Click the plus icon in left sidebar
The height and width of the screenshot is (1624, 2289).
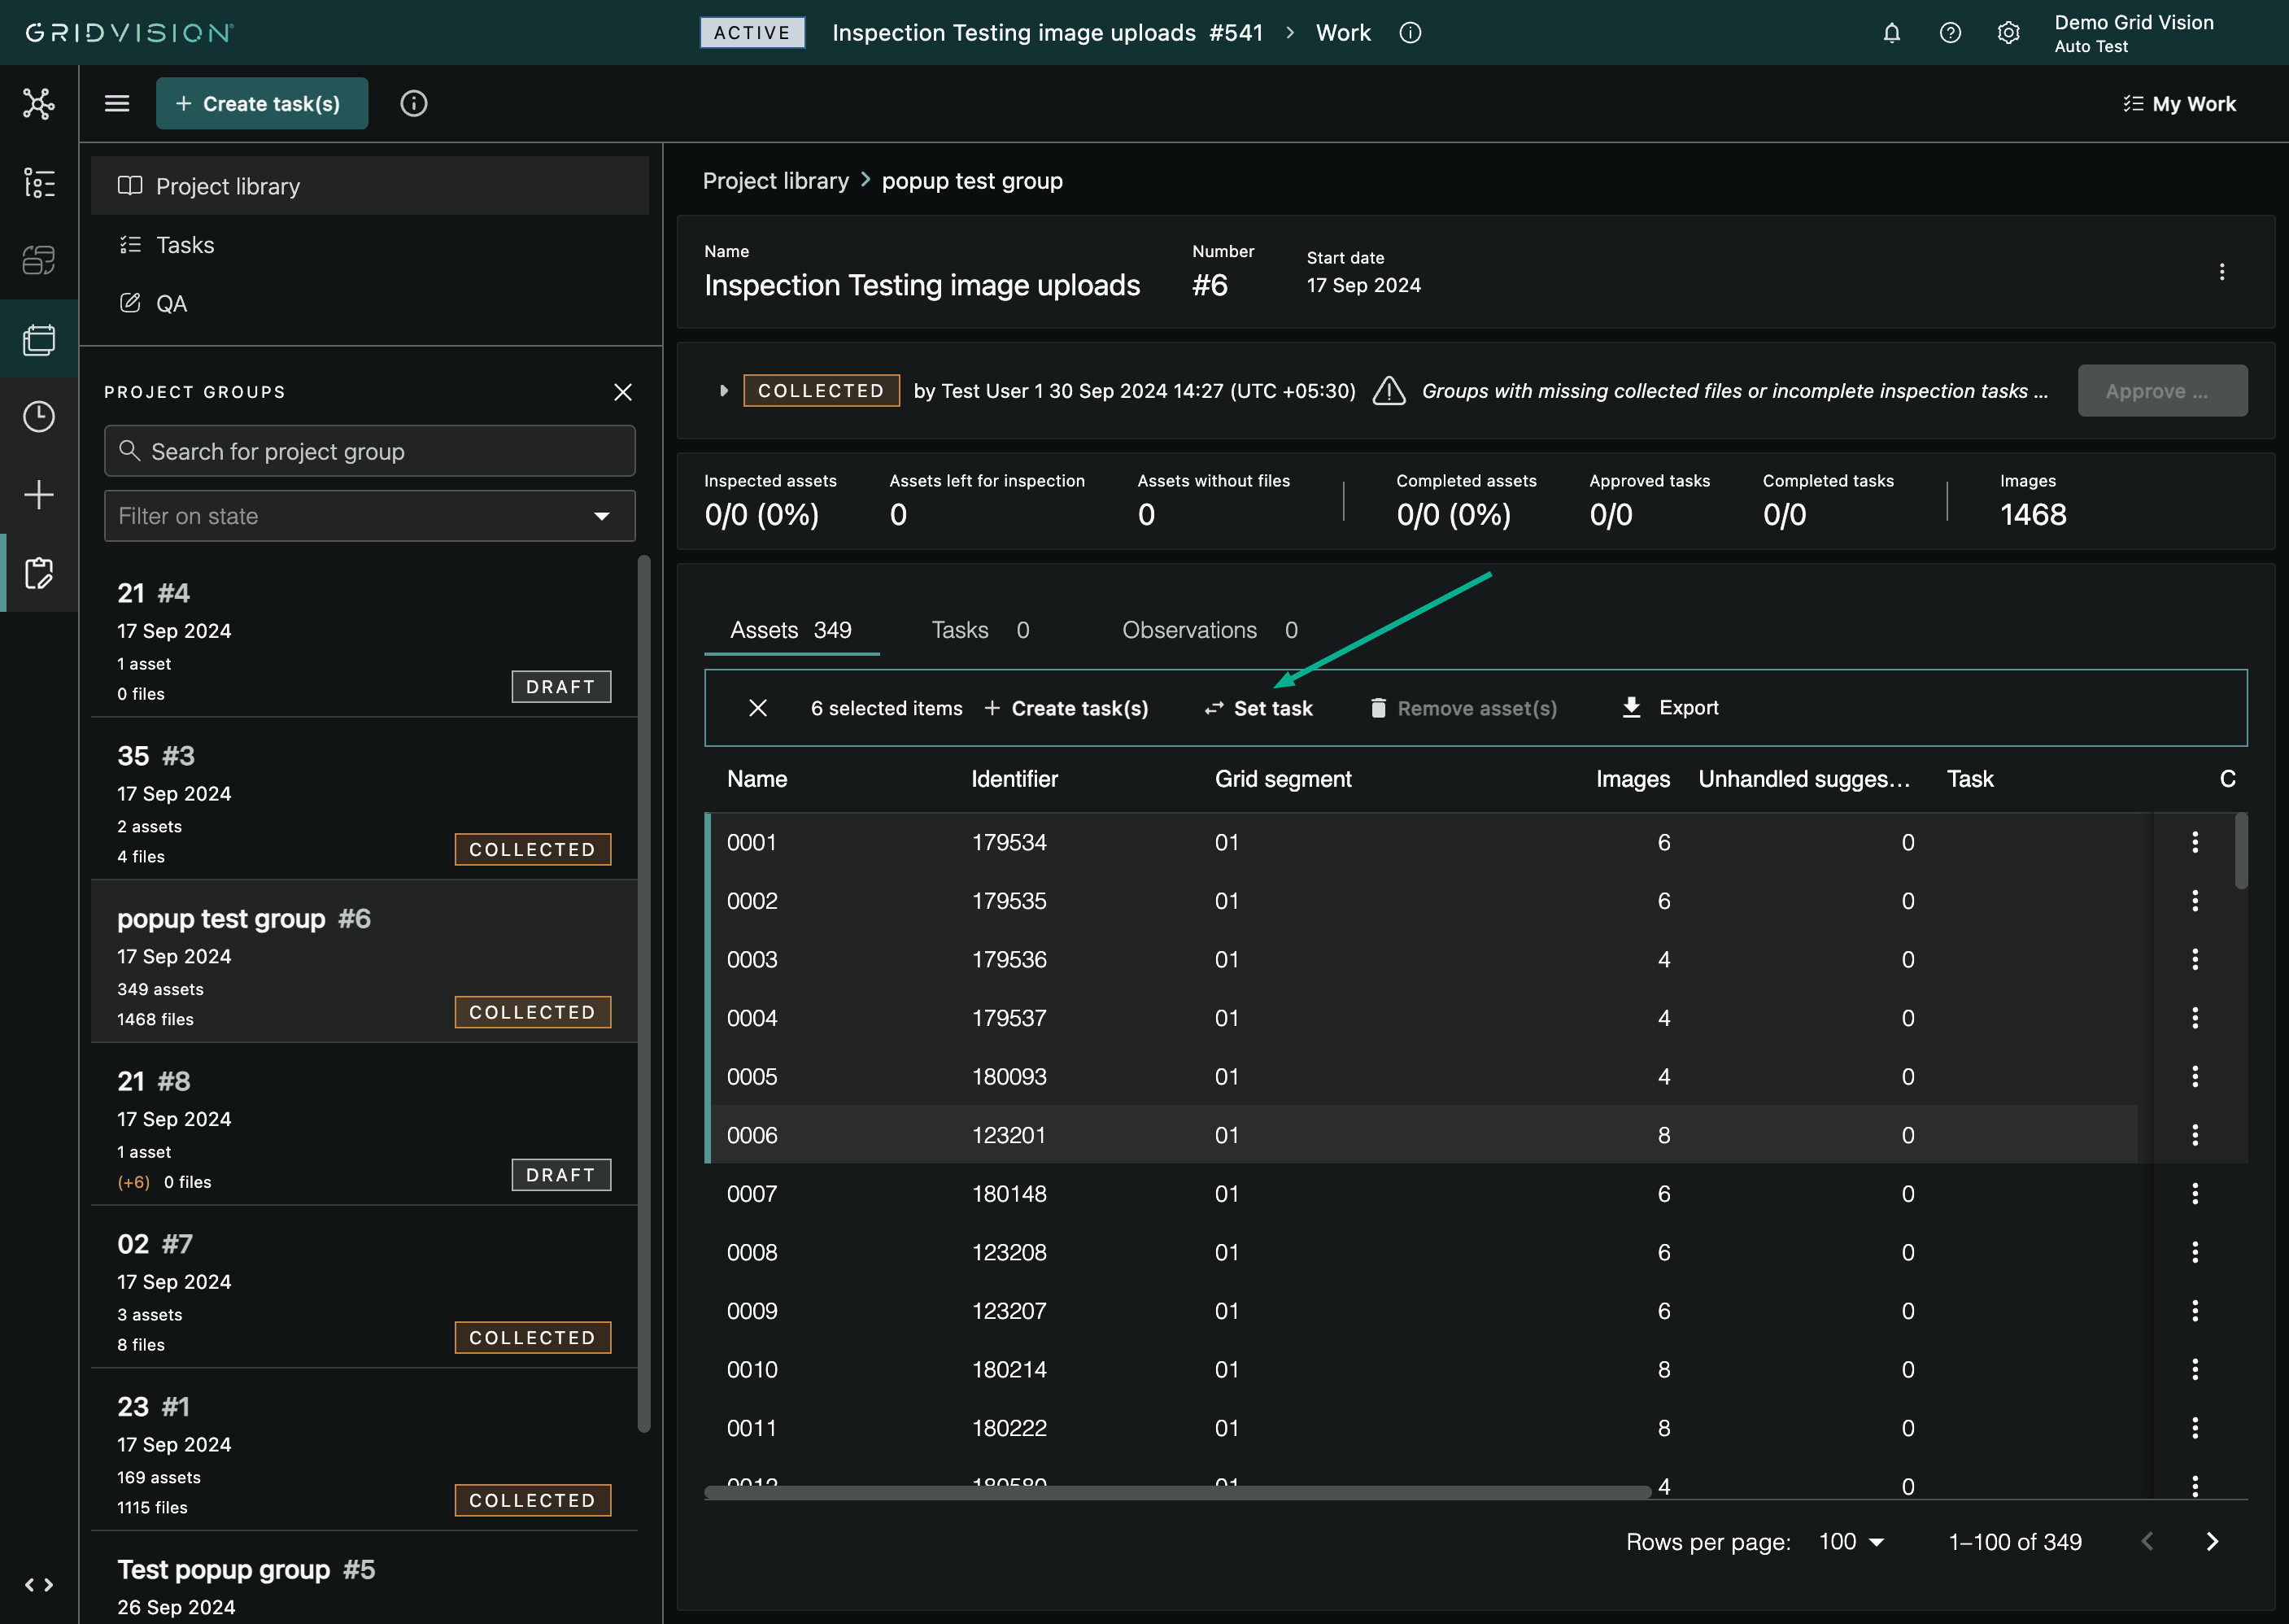(x=39, y=495)
